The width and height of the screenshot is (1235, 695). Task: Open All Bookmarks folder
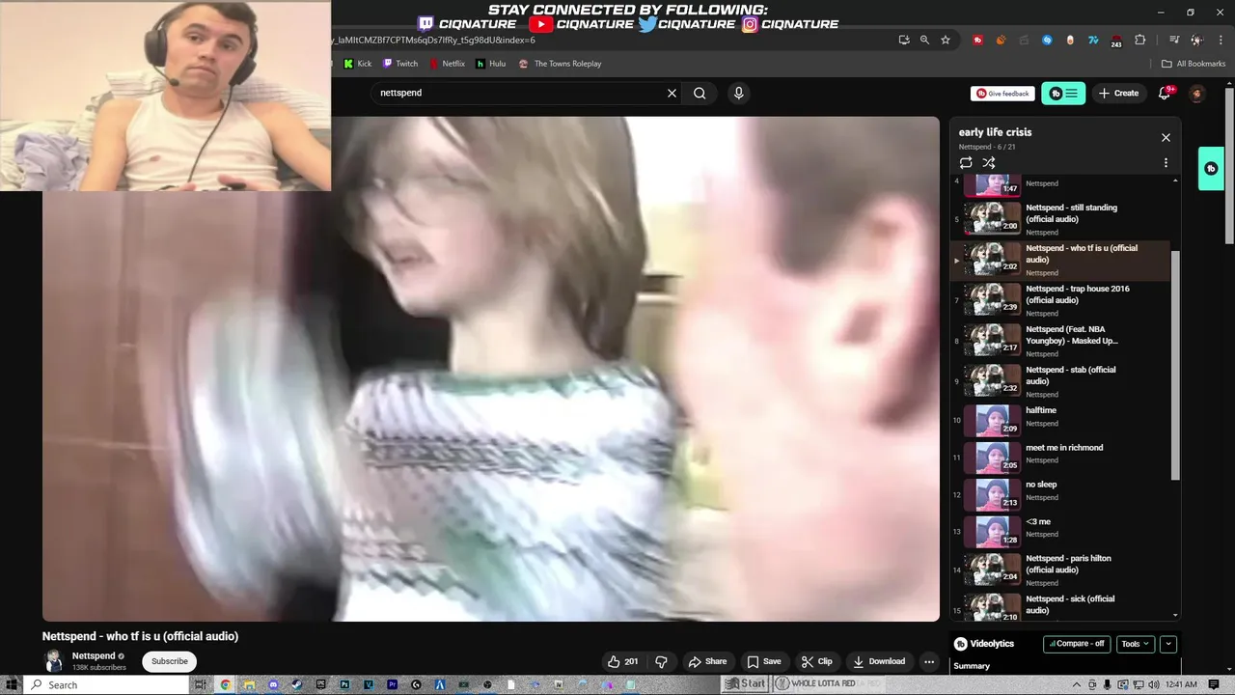(1194, 64)
